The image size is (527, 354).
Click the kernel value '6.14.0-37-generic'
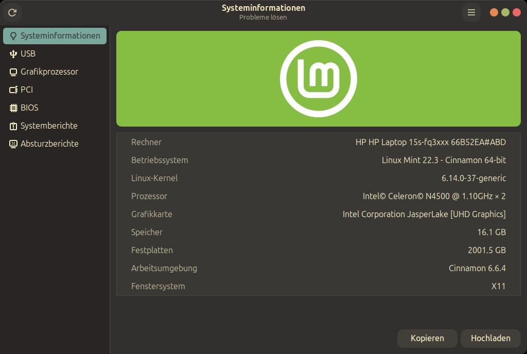[473, 179]
